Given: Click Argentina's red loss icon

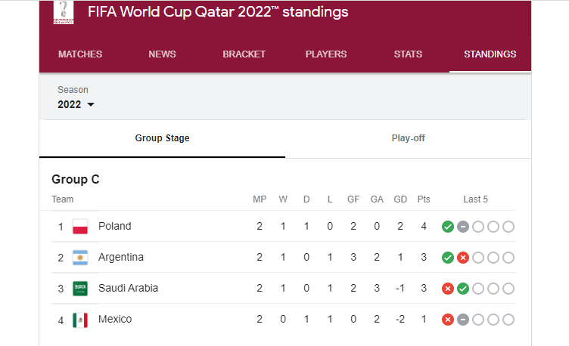Looking at the screenshot, I should pos(463,258).
